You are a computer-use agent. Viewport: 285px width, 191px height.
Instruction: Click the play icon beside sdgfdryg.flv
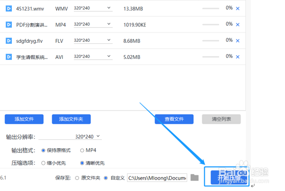pyautogui.click(x=9, y=41)
